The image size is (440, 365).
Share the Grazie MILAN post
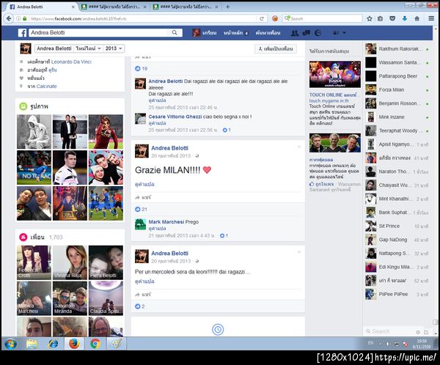coord(143,197)
